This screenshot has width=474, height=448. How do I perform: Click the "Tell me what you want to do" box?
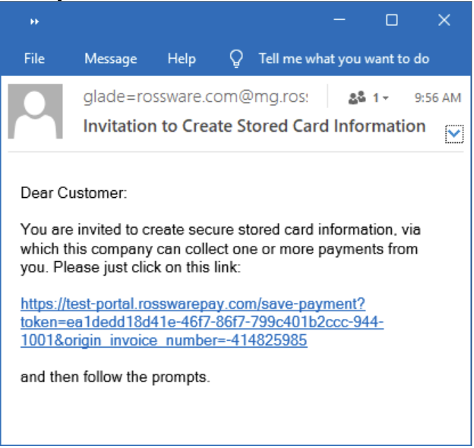[344, 59]
